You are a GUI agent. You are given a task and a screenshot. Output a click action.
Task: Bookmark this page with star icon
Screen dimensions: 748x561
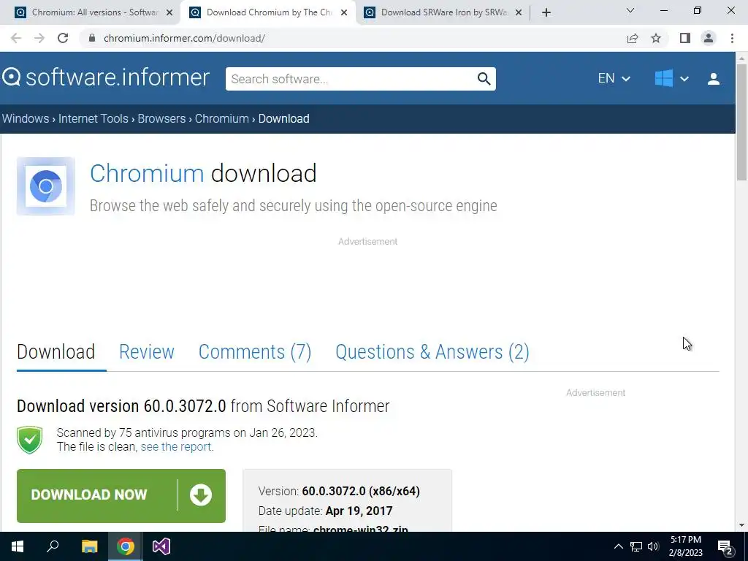[x=656, y=38]
